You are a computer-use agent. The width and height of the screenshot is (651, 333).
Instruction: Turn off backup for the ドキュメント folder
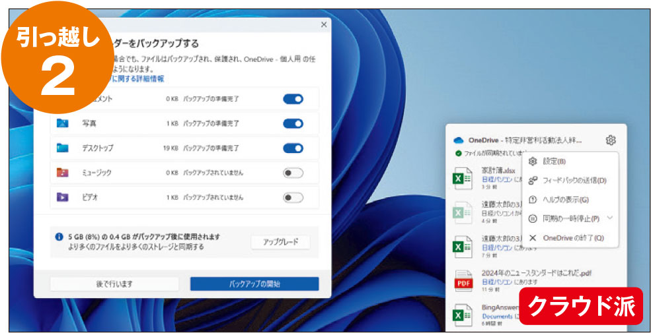tap(293, 99)
